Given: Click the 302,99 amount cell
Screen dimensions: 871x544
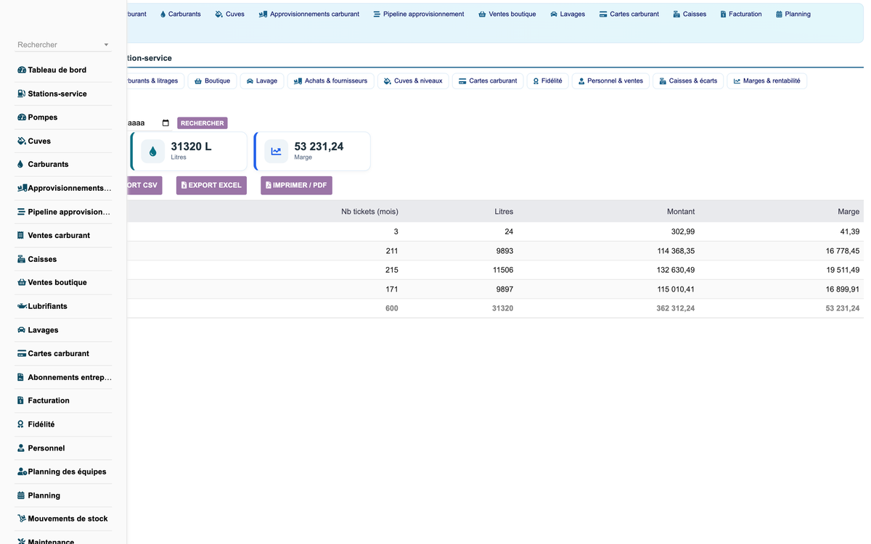Looking at the screenshot, I should click(x=683, y=231).
